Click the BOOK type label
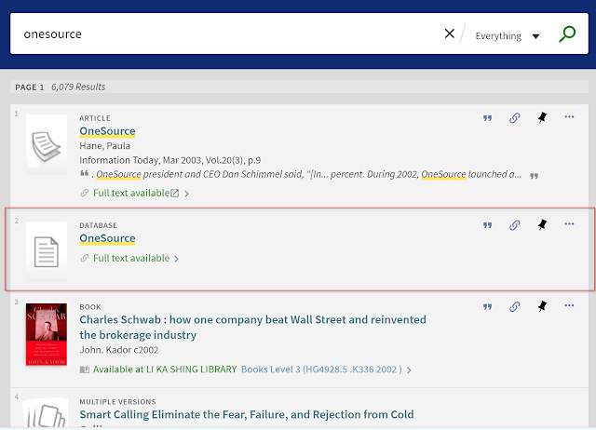The image size is (596, 430). 90,307
